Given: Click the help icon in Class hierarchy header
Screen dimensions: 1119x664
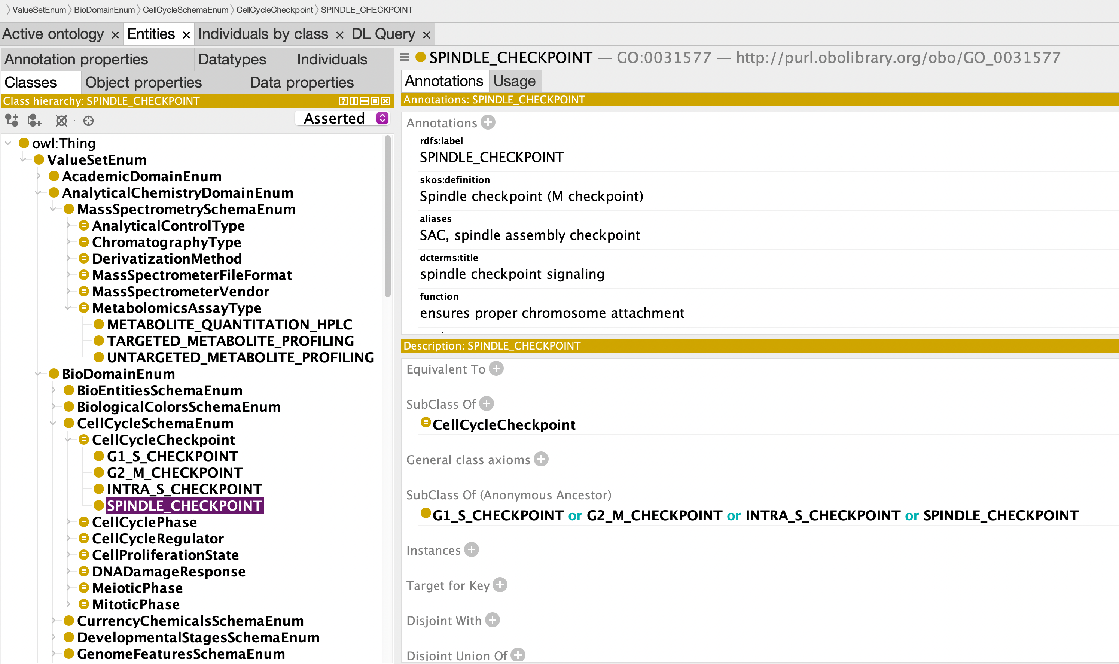Looking at the screenshot, I should [343, 101].
